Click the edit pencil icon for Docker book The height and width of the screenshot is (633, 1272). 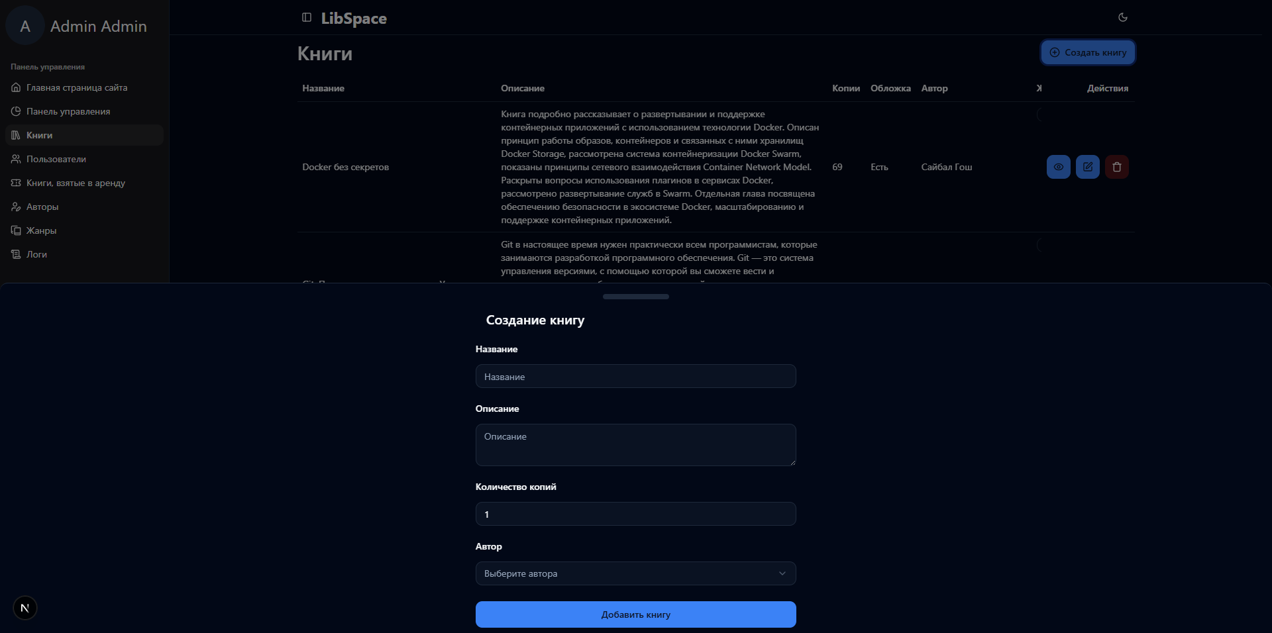coord(1087,167)
